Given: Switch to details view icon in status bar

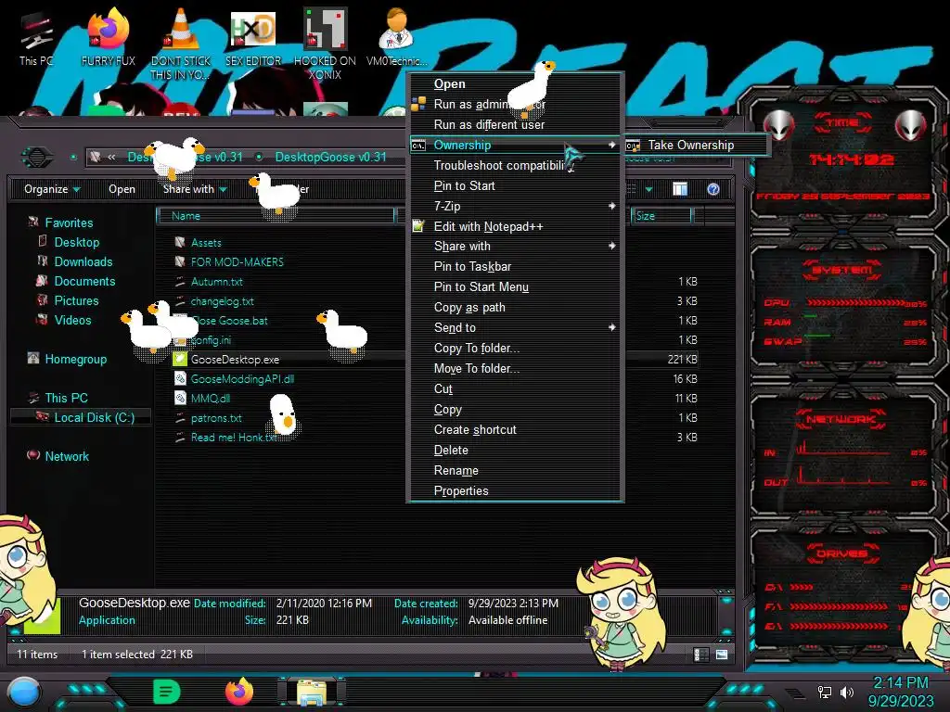Looking at the screenshot, I should (701, 655).
